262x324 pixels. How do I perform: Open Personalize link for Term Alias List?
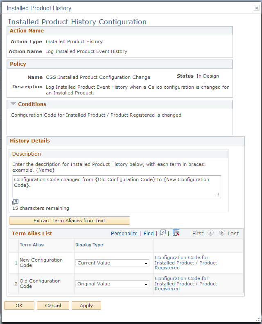coord(124,234)
